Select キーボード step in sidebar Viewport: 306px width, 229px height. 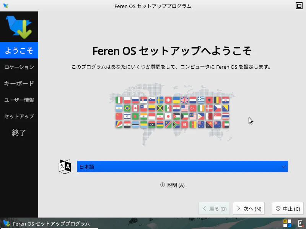[19, 84]
